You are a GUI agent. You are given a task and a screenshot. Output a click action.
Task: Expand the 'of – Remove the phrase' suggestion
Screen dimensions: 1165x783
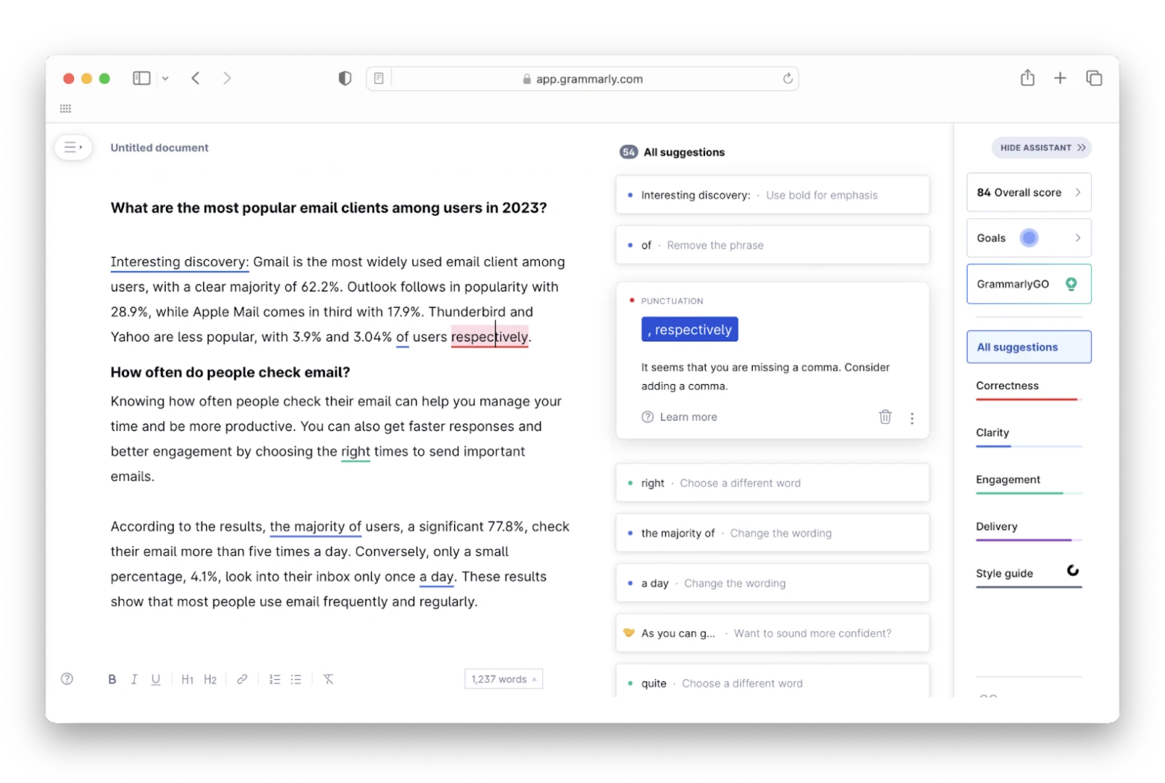click(x=772, y=245)
